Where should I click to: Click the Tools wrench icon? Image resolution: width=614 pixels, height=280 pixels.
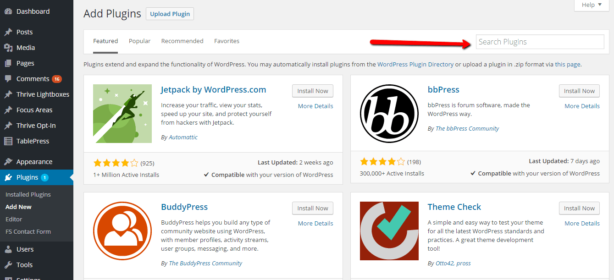click(x=8, y=265)
